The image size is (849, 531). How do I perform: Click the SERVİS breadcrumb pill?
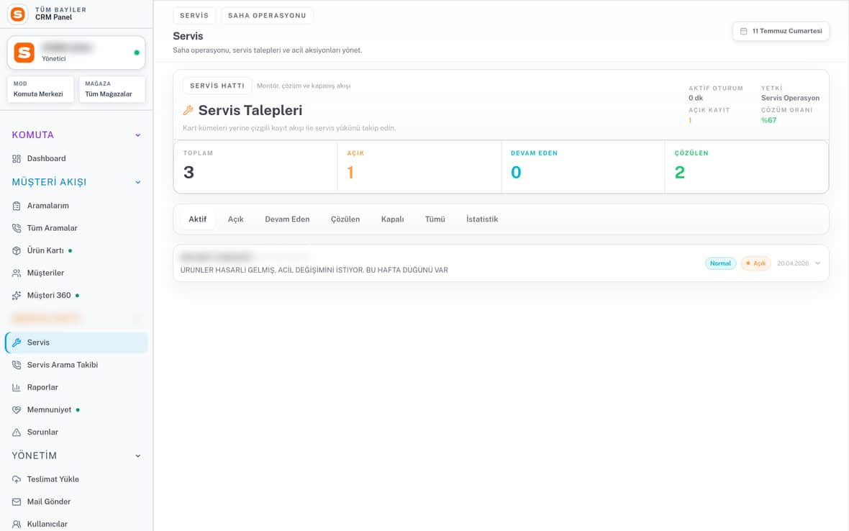click(194, 16)
